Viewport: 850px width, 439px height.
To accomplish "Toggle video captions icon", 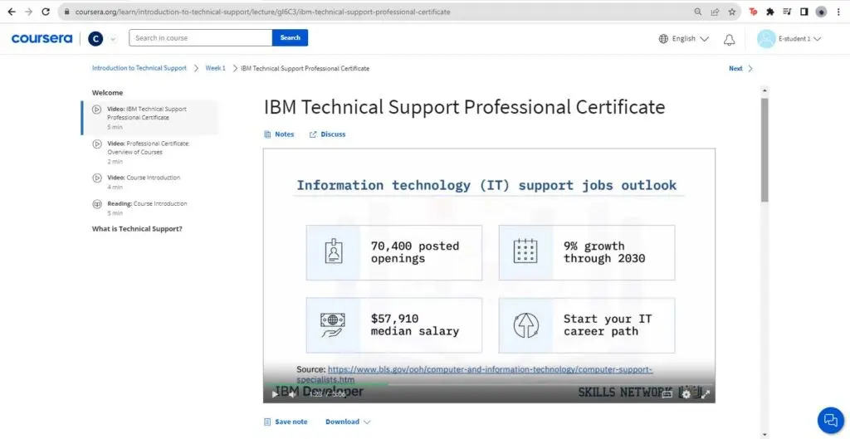I will 667,394.
